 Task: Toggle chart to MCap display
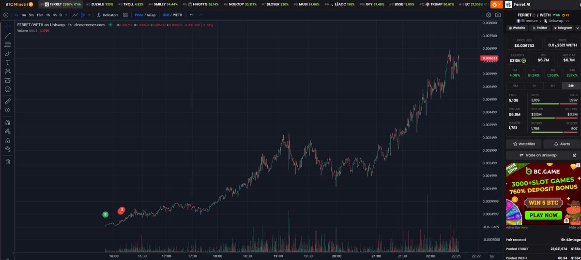tap(152, 15)
